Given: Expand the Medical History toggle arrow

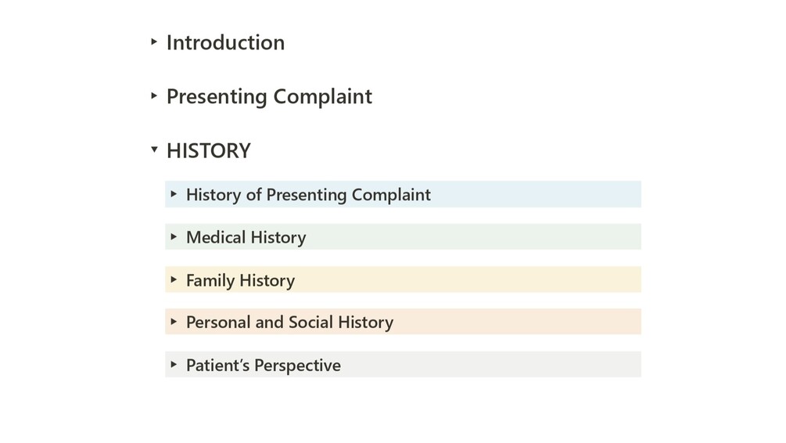Looking at the screenshot, I should 174,236.
